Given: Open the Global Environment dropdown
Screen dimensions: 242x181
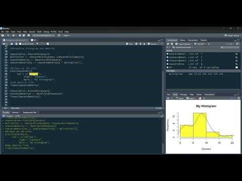Looking at the screenshot, I should coord(183,47).
